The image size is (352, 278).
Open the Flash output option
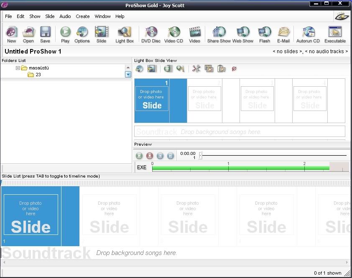click(264, 34)
